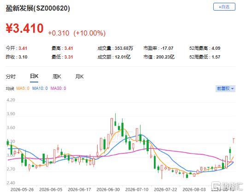The width and height of the screenshot is (246, 194).
Task: Open the 周K weekly chart tab
Action: 57,76
